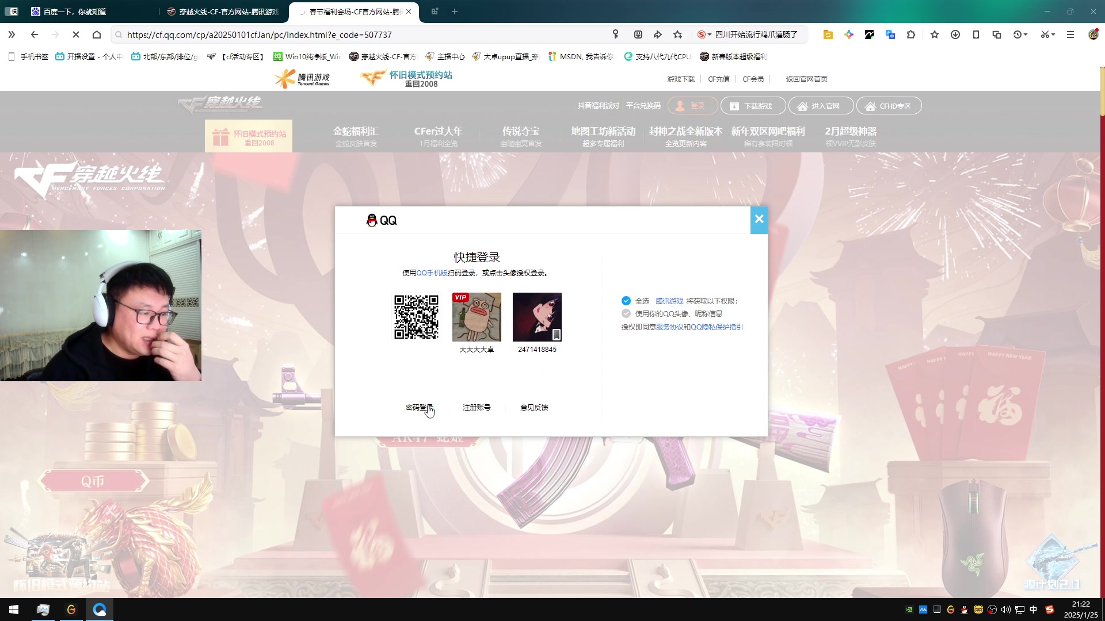Open the browser main menu hamburger icon
Image resolution: width=1105 pixels, height=621 pixels.
(x=1070, y=34)
